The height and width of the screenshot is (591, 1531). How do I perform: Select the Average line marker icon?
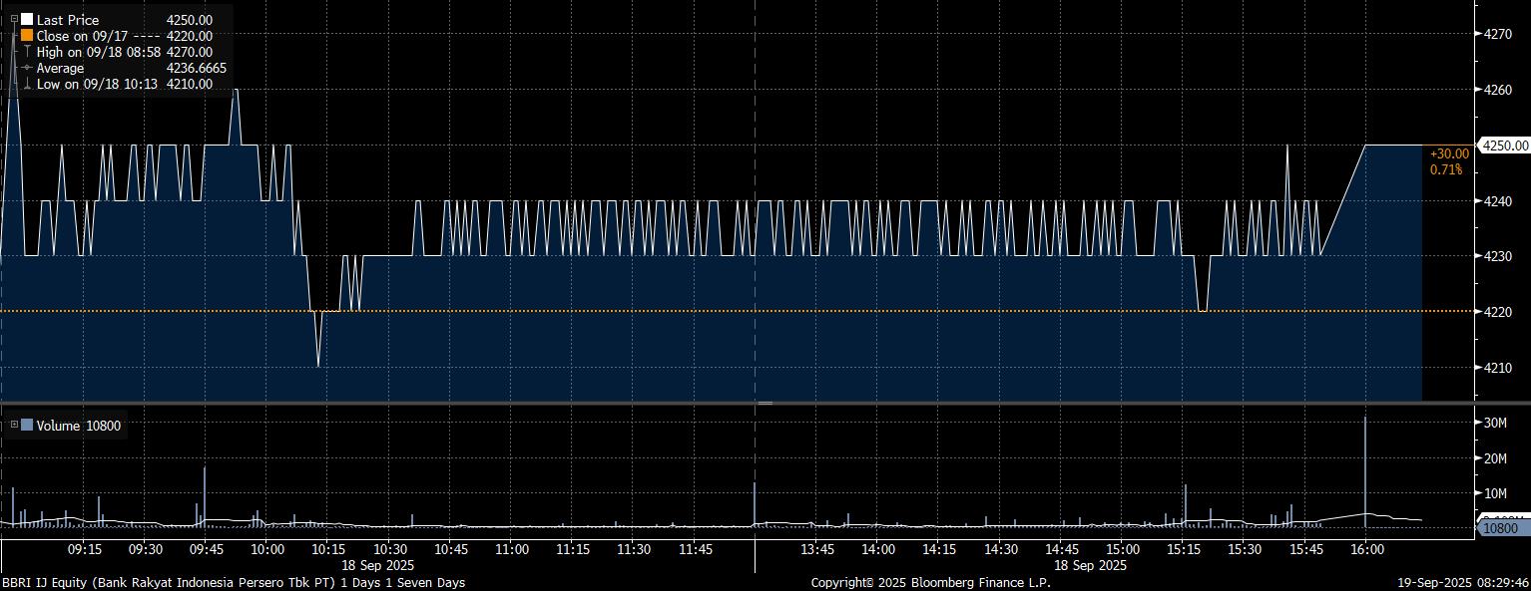point(27,68)
